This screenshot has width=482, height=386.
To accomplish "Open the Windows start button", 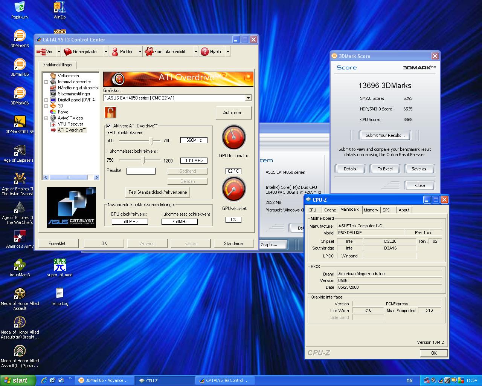I will tap(18, 380).
